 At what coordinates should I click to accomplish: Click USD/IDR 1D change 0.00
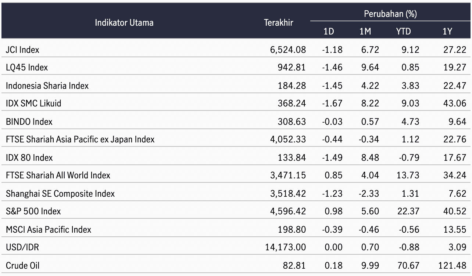tap(333, 248)
